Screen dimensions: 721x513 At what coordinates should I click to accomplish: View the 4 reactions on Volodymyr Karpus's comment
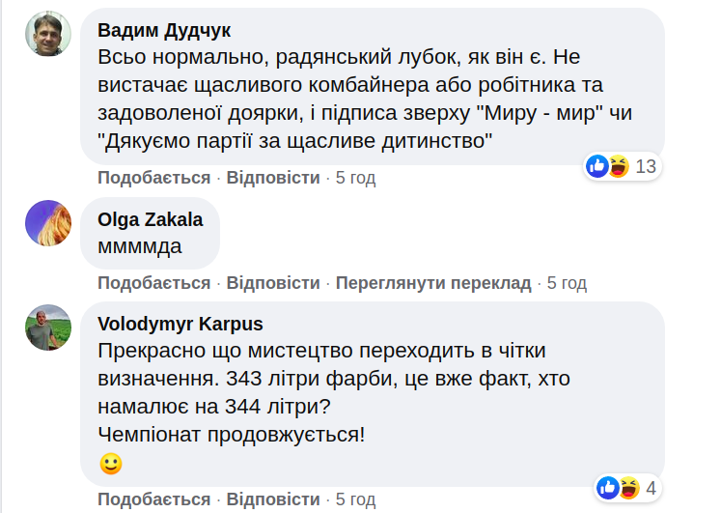coord(652,488)
